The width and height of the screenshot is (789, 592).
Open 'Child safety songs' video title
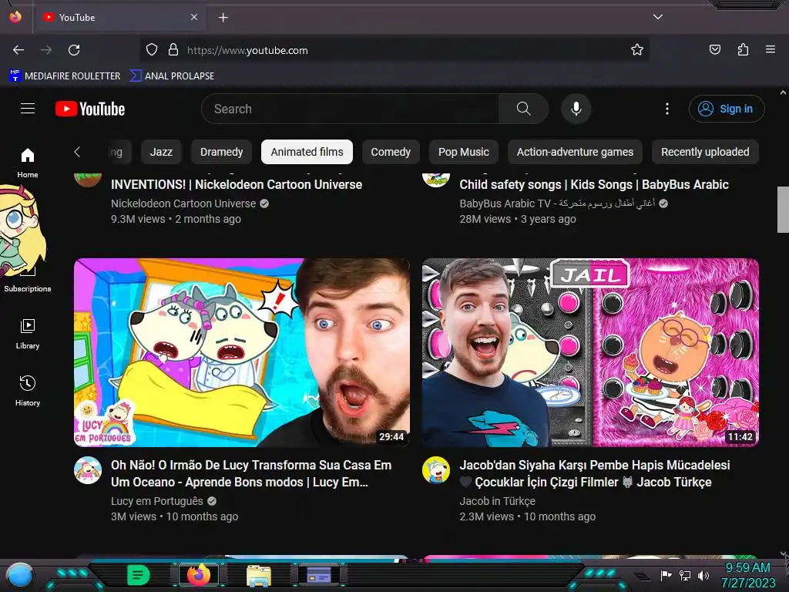pos(594,184)
